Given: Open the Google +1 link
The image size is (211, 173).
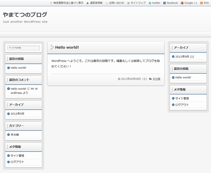Looking at the screenshot, I should point(191,3).
